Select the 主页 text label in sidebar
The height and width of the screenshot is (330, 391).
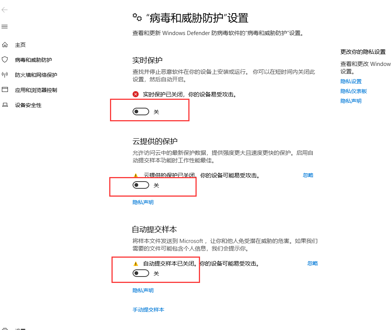20,45
